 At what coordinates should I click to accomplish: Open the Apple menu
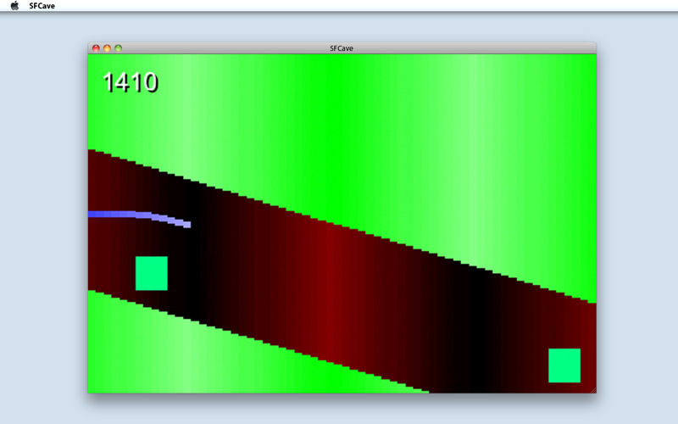click(14, 6)
